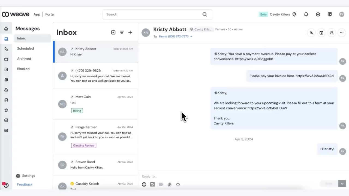Select Home in the left sidebar
This screenshot has height=196, width=349.
(x=6, y=29)
